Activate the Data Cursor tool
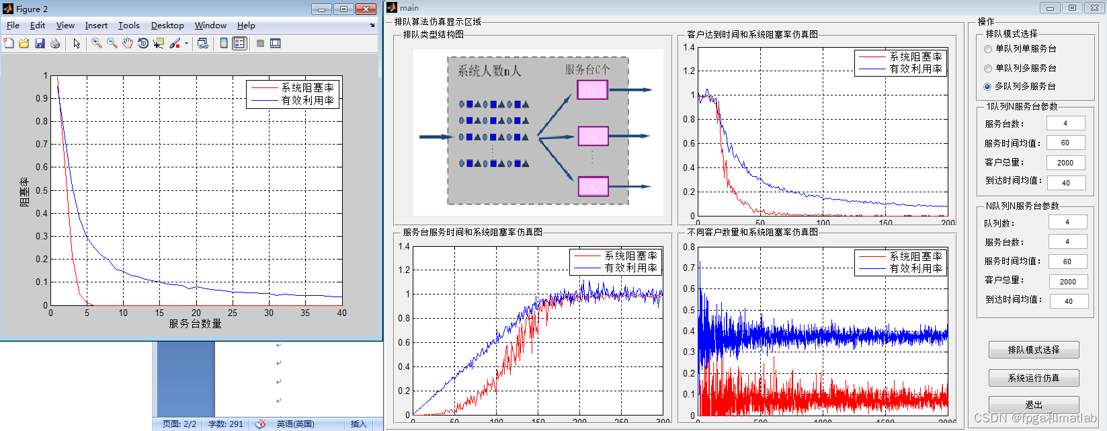Image resolution: width=1107 pixels, height=431 pixels. click(x=159, y=43)
